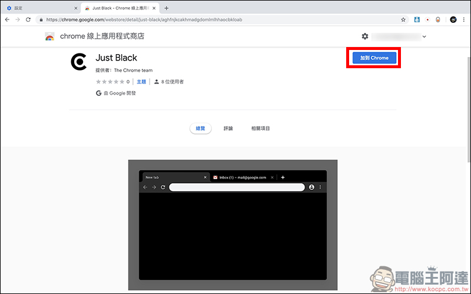This screenshot has height=294, width=471.
Task: Open a new tab with plus button
Action: [x=166, y=8]
